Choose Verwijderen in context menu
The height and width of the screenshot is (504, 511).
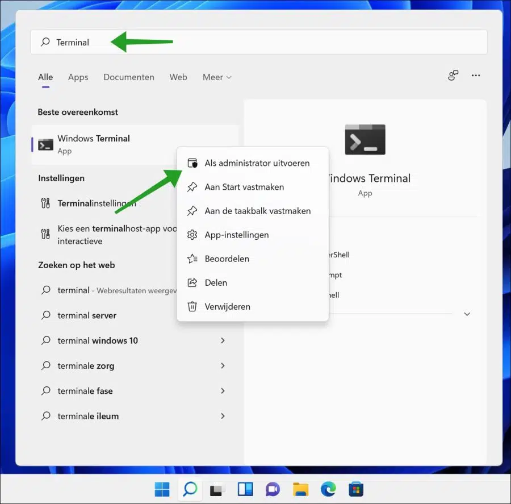click(253, 307)
